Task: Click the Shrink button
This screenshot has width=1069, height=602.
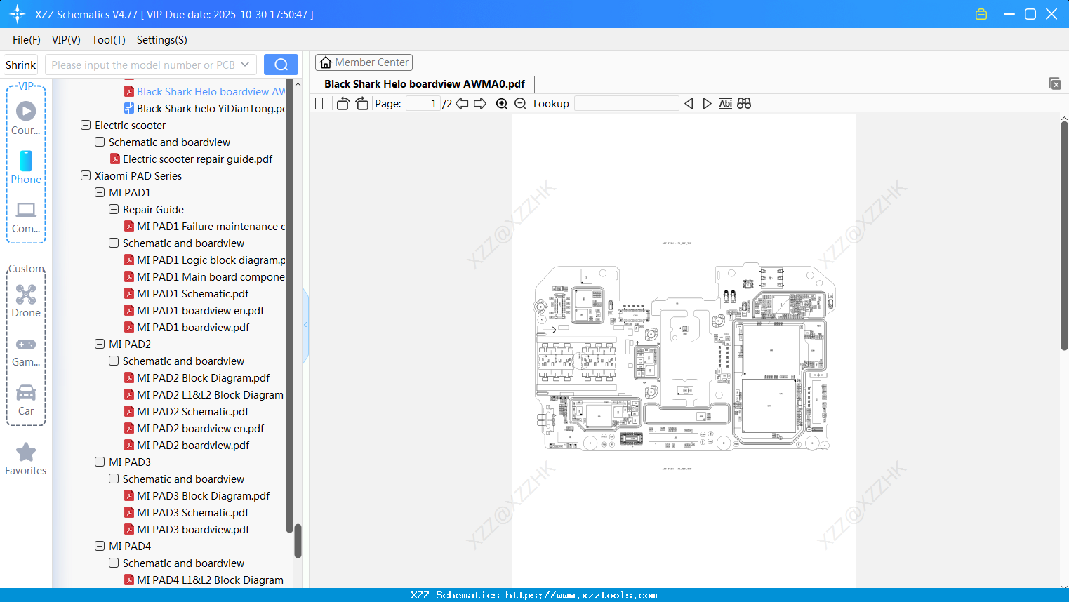Action: pyautogui.click(x=21, y=65)
